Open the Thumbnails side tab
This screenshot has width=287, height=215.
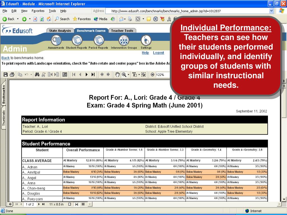(4, 118)
